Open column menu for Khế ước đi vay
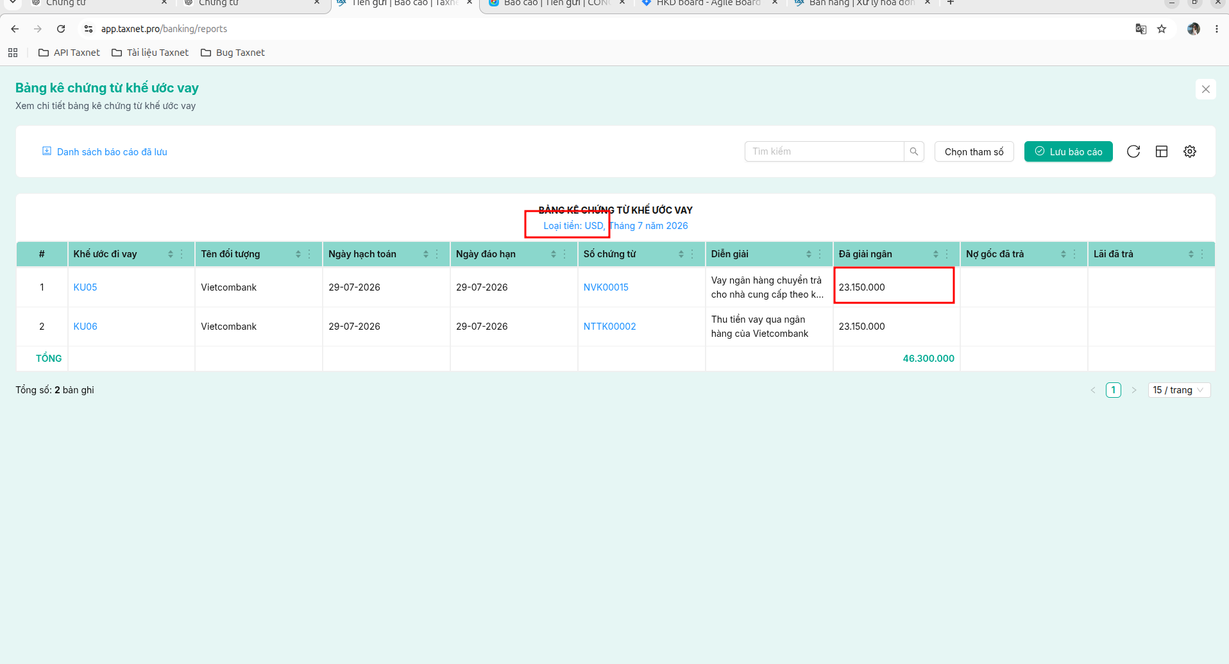 coord(182,254)
